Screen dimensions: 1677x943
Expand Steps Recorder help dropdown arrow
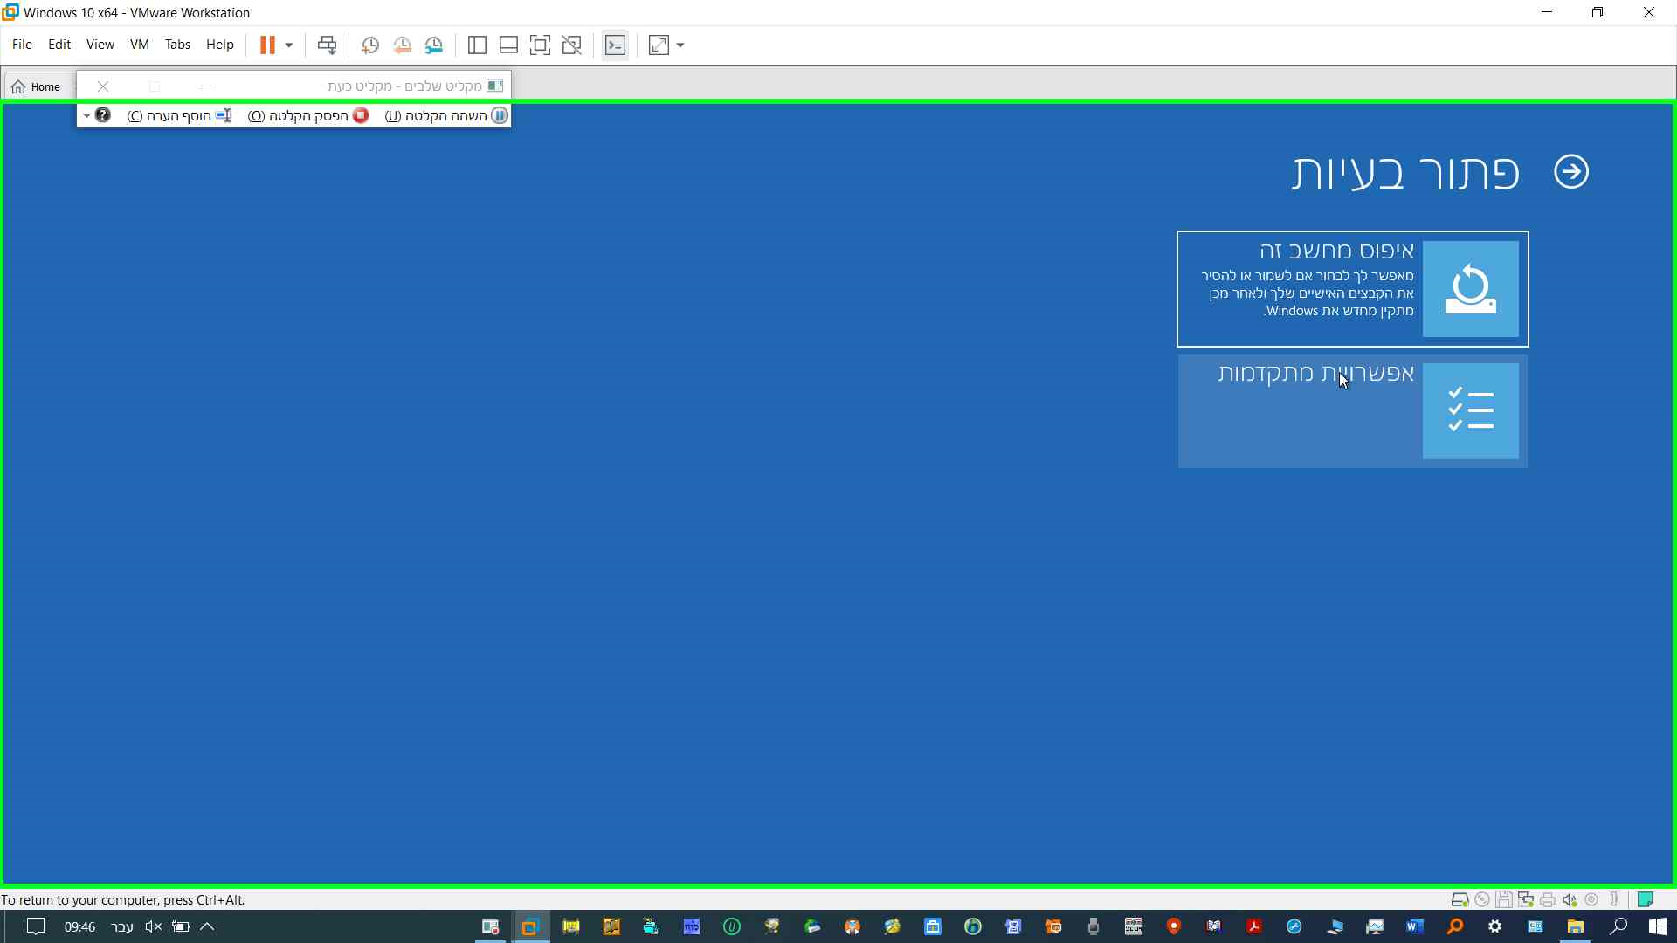tap(86, 115)
